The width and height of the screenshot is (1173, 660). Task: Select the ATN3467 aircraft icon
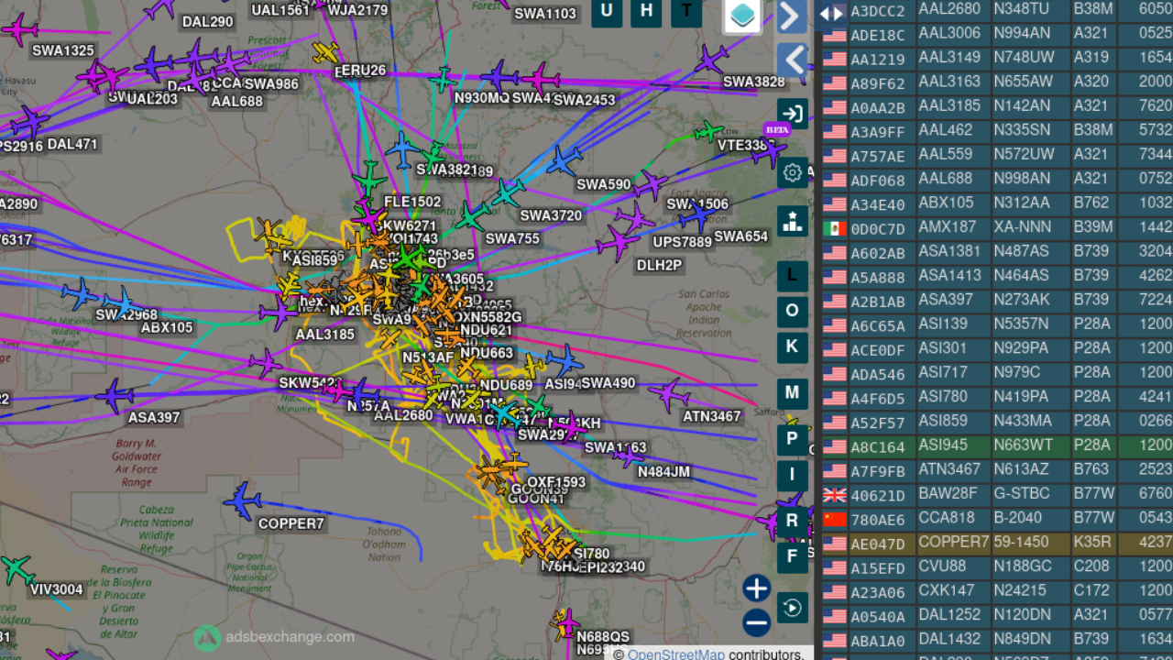pos(670,394)
